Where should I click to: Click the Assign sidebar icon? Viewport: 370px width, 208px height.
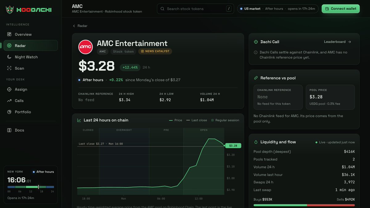[9, 89]
